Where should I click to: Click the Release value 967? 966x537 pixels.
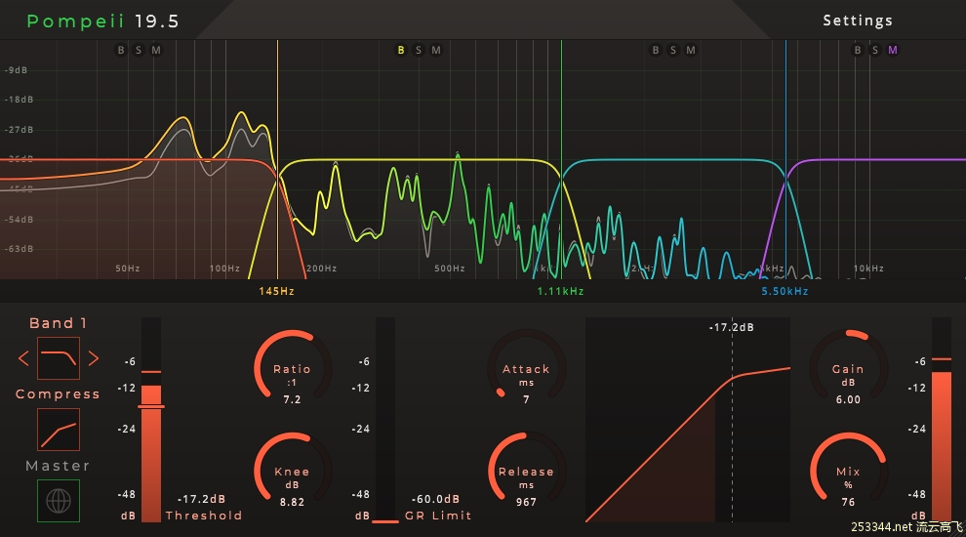coord(526,502)
